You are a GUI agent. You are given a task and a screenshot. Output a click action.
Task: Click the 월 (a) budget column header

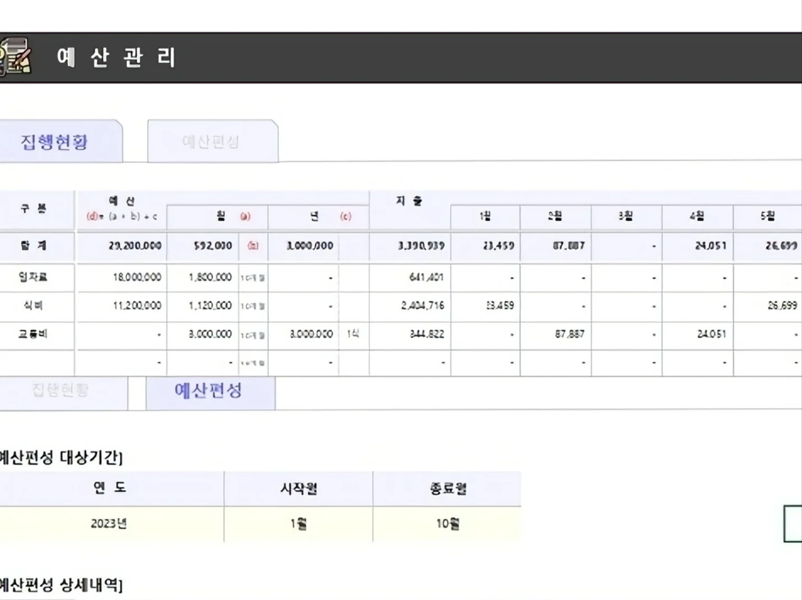218,217
